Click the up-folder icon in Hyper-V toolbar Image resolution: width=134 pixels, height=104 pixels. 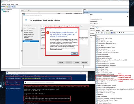(7, 7)
